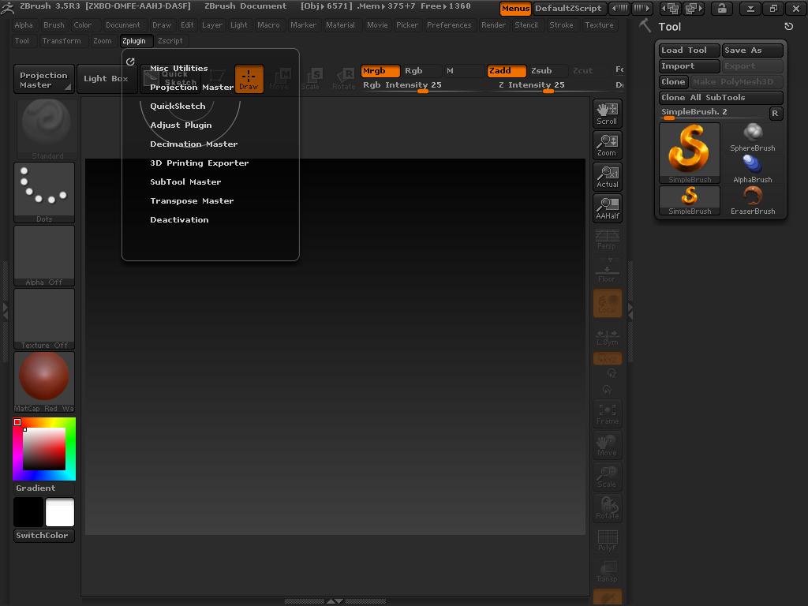This screenshot has height=606, width=808.
Task: Toggle the Zsub mode button
Action: click(x=548, y=70)
